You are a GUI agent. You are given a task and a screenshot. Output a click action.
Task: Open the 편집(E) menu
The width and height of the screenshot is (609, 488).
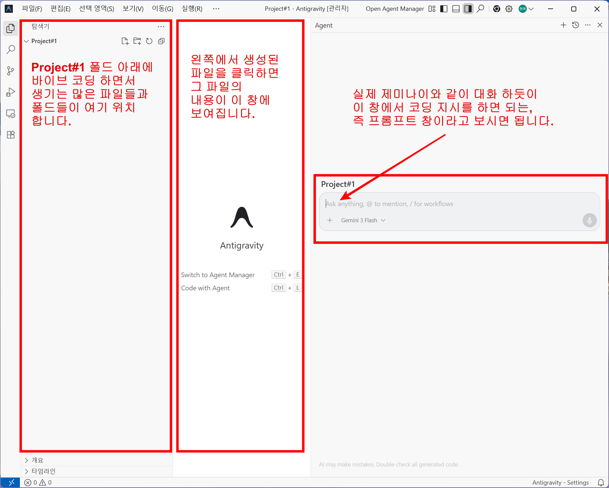pos(61,9)
